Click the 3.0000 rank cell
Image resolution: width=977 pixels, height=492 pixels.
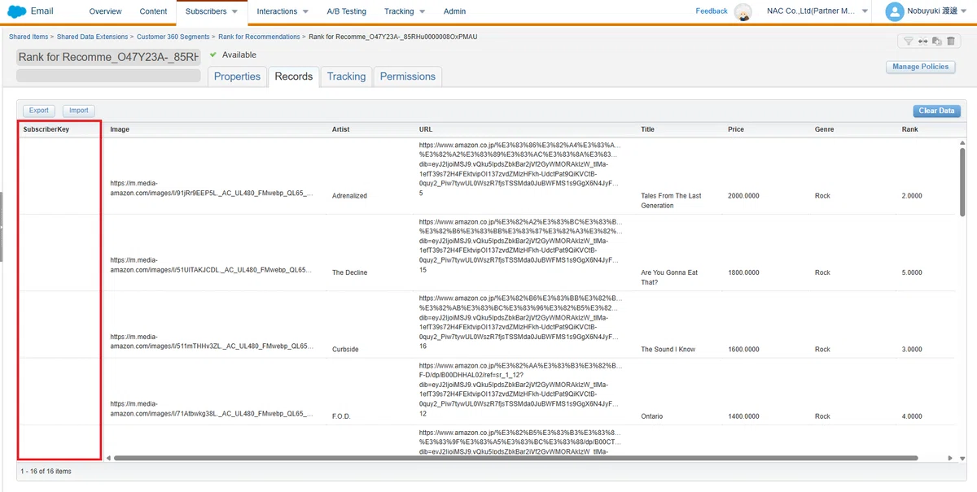click(x=912, y=350)
